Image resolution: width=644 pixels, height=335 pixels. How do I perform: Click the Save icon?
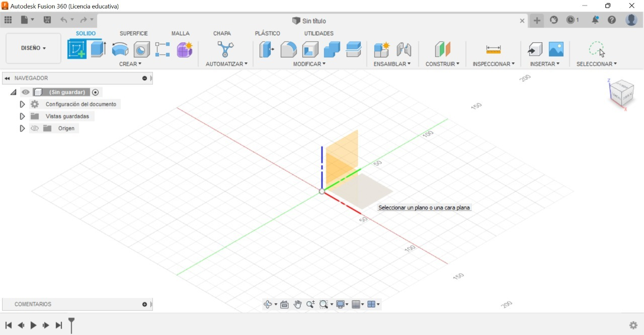pyautogui.click(x=47, y=20)
